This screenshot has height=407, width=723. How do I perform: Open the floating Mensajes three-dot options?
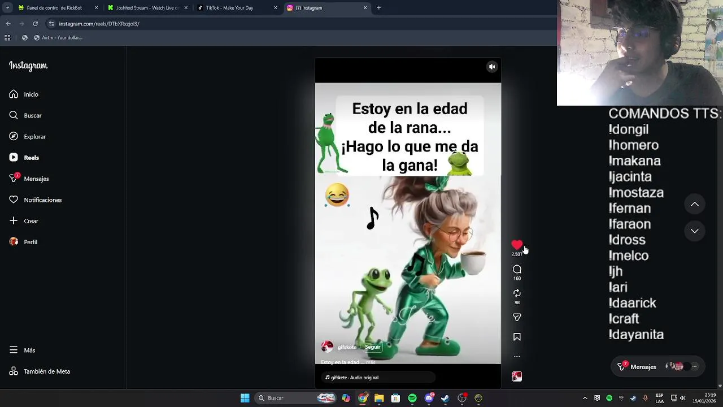click(695, 367)
